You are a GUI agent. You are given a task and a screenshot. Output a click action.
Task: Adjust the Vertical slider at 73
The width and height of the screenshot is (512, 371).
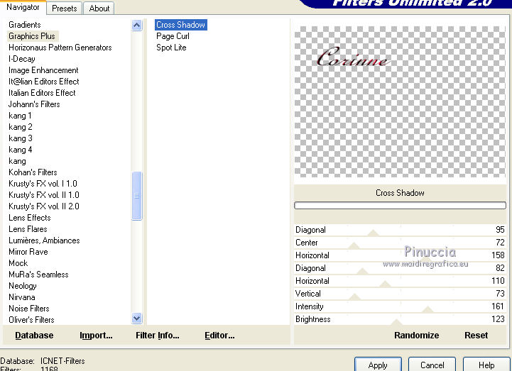point(400,294)
